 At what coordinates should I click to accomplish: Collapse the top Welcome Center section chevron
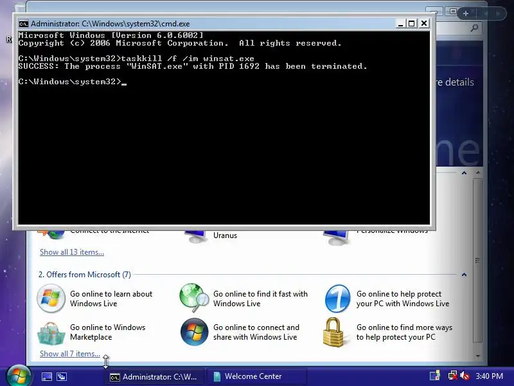click(464, 172)
